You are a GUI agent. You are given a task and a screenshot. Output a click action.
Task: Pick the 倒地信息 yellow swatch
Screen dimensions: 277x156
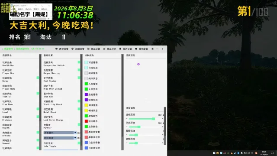click(86, 110)
